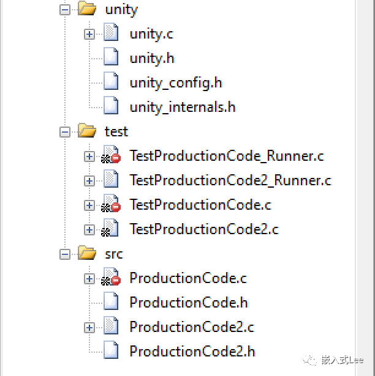
Task: Click the unity folder icon
Action: click(86, 9)
